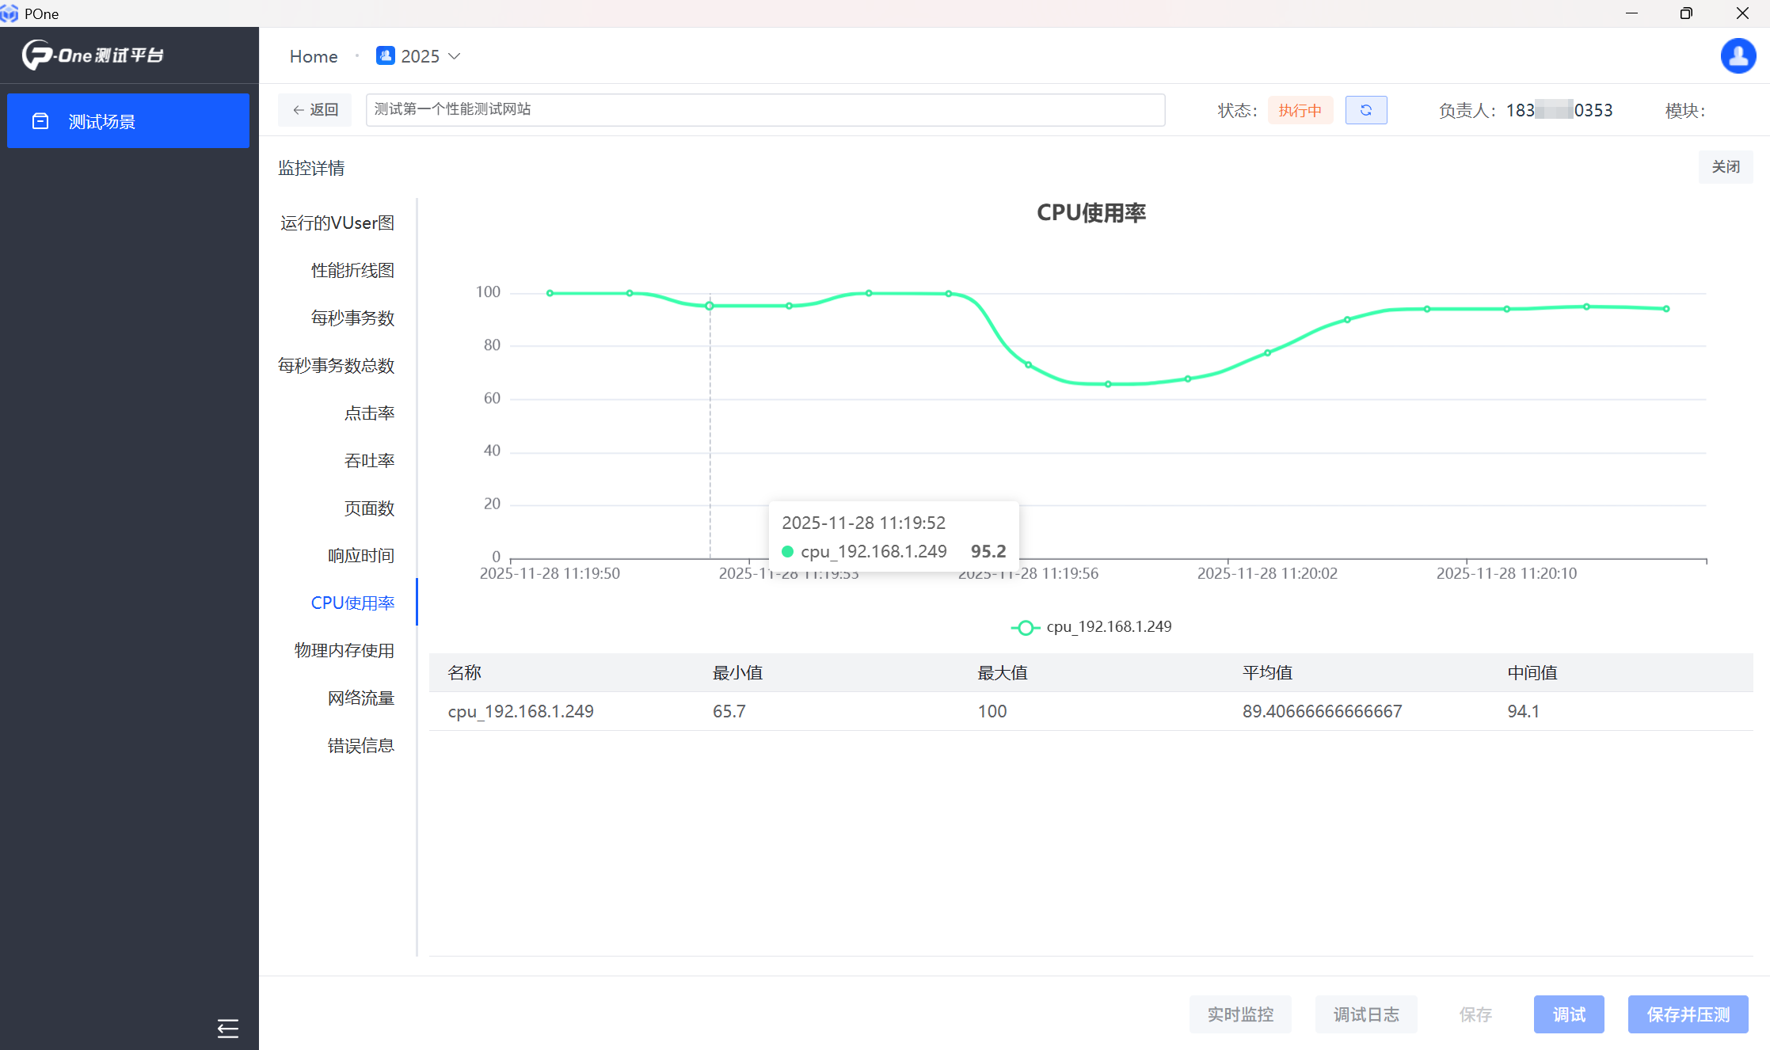
Task: Toggle cpu_192.168.1.249 legend series visibility
Action: [x=1091, y=627]
